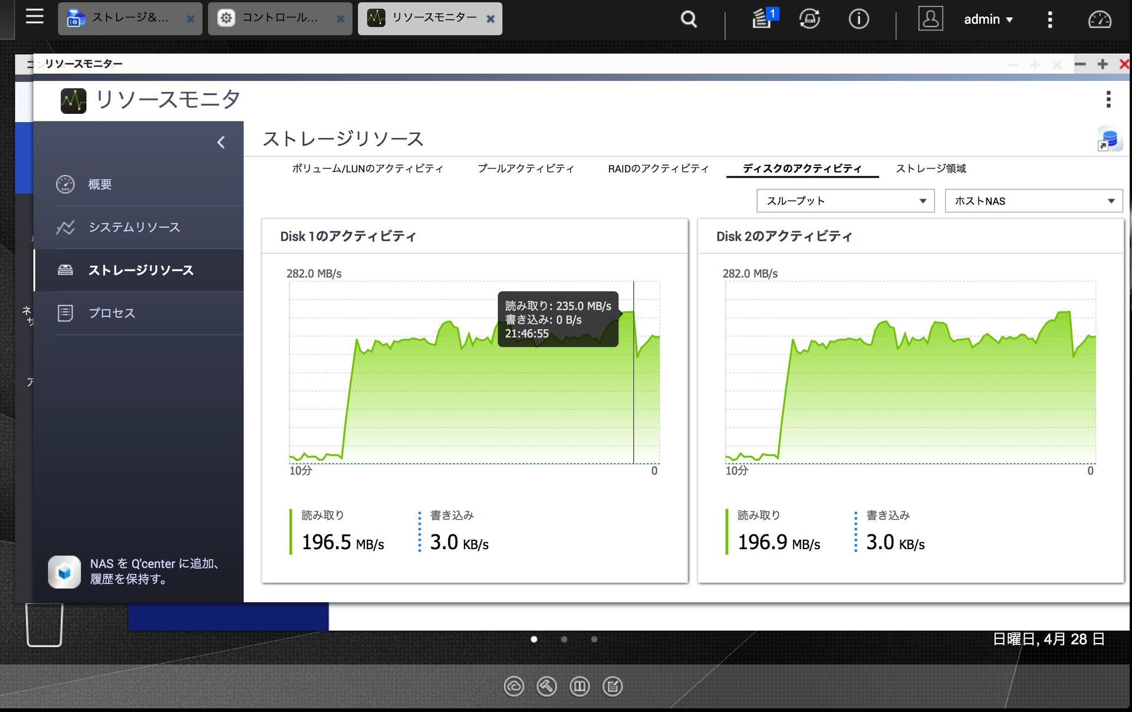
Task: Click the Q'center cube icon
Action: (64, 572)
